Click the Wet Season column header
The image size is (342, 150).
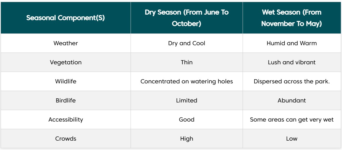tap(291, 18)
